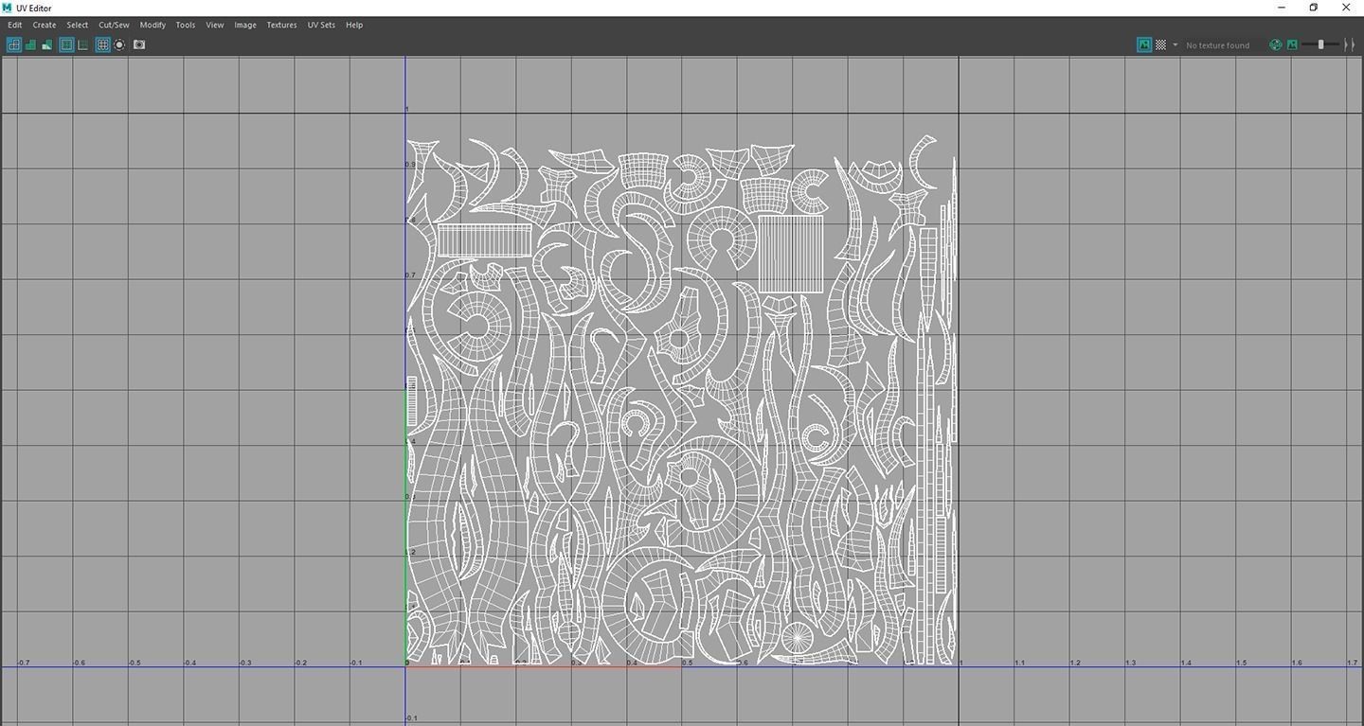Open the View menu

click(215, 25)
